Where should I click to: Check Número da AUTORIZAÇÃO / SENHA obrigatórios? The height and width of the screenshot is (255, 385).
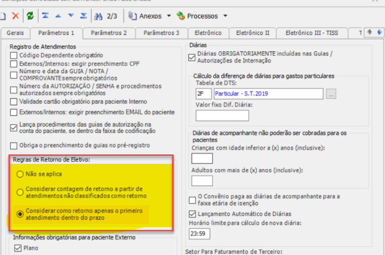coord(14,90)
